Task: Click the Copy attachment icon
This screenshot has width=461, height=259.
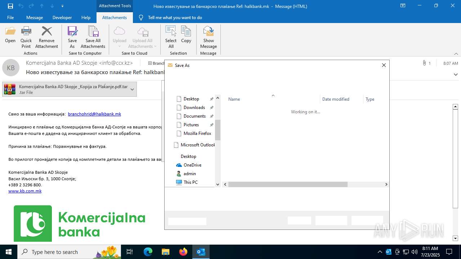Action: pos(186,35)
